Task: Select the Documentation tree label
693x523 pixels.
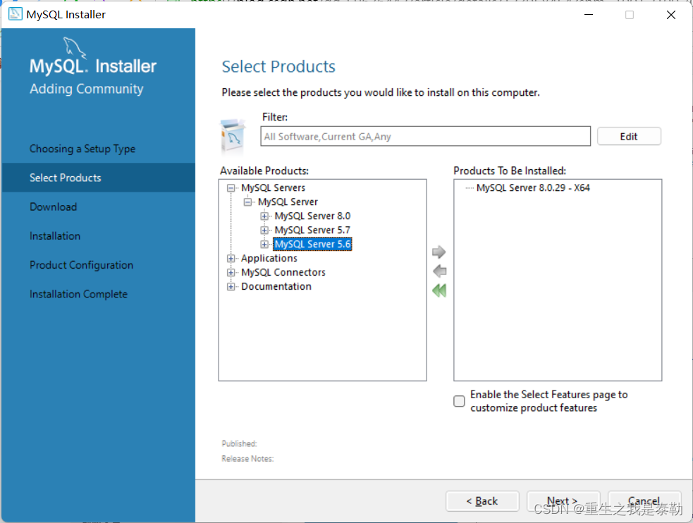Action: 276,287
